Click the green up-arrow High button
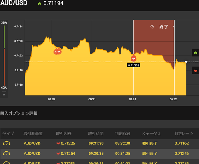This screenshot has height=164, width=199. click(x=195, y=53)
